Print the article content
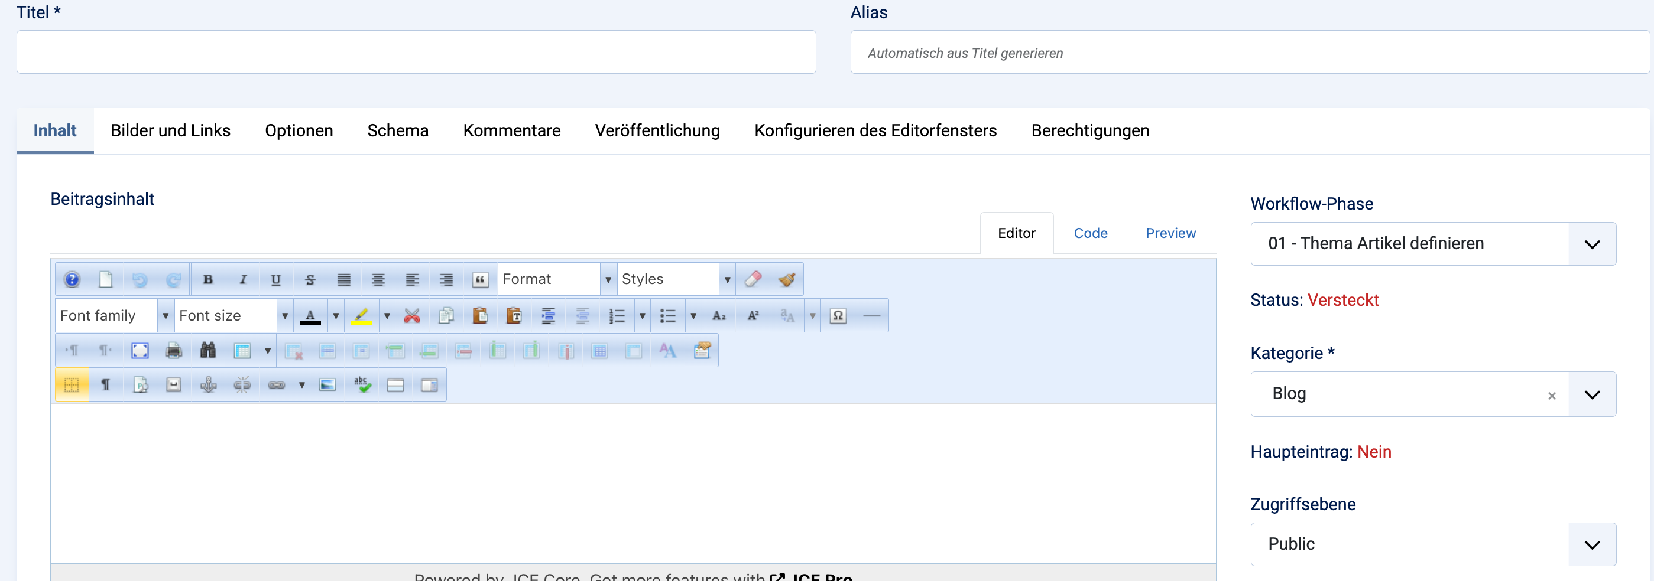Screen dimensions: 1654x581 [x=173, y=351]
